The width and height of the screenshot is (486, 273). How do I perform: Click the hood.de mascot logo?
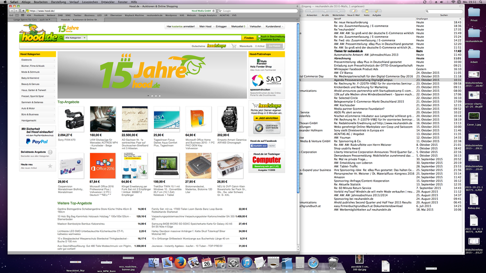click(38, 34)
